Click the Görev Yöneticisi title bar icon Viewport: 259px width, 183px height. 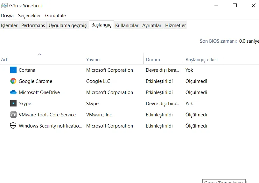pos(4,6)
